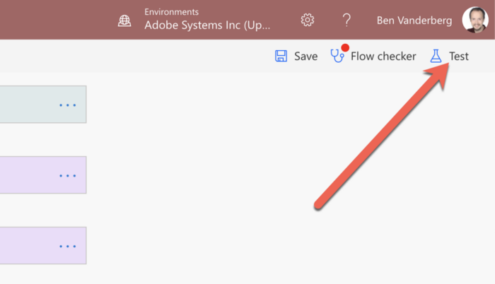This screenshot has height=284, width=495.
Task: Click the Help question mark icon
Action: coord(346,20)
